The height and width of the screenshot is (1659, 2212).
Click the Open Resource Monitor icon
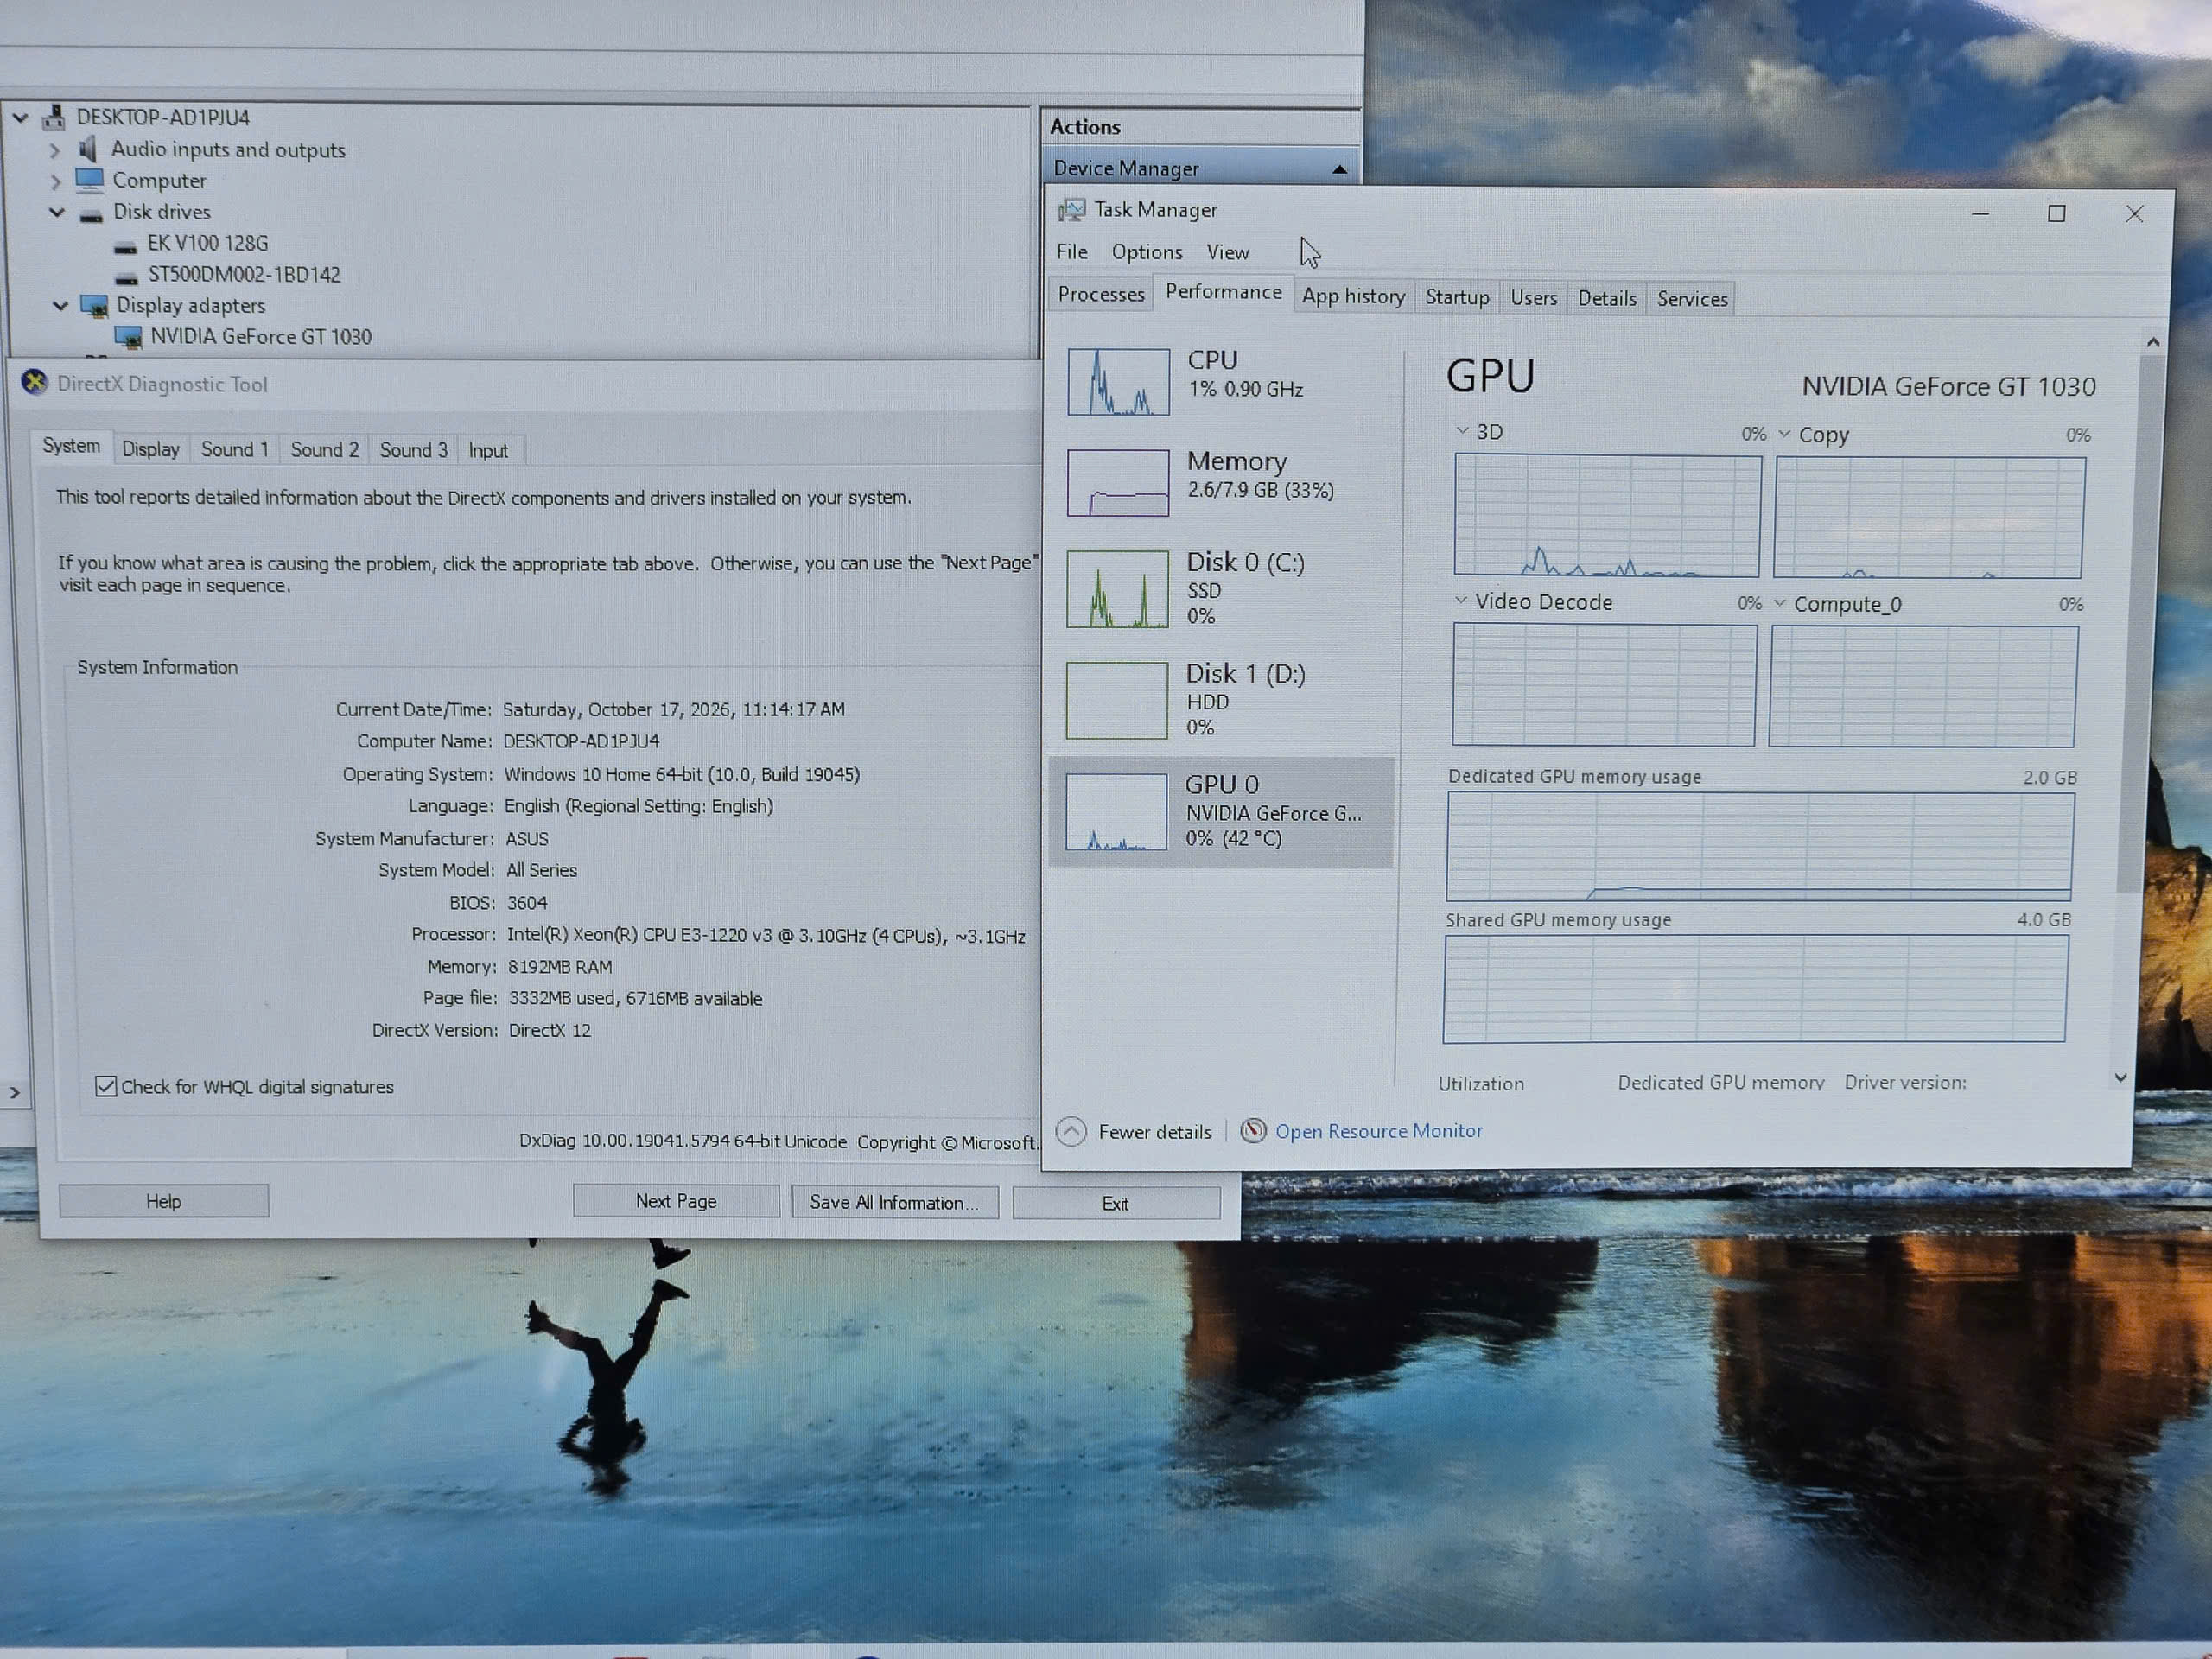click(1253, 1131)
